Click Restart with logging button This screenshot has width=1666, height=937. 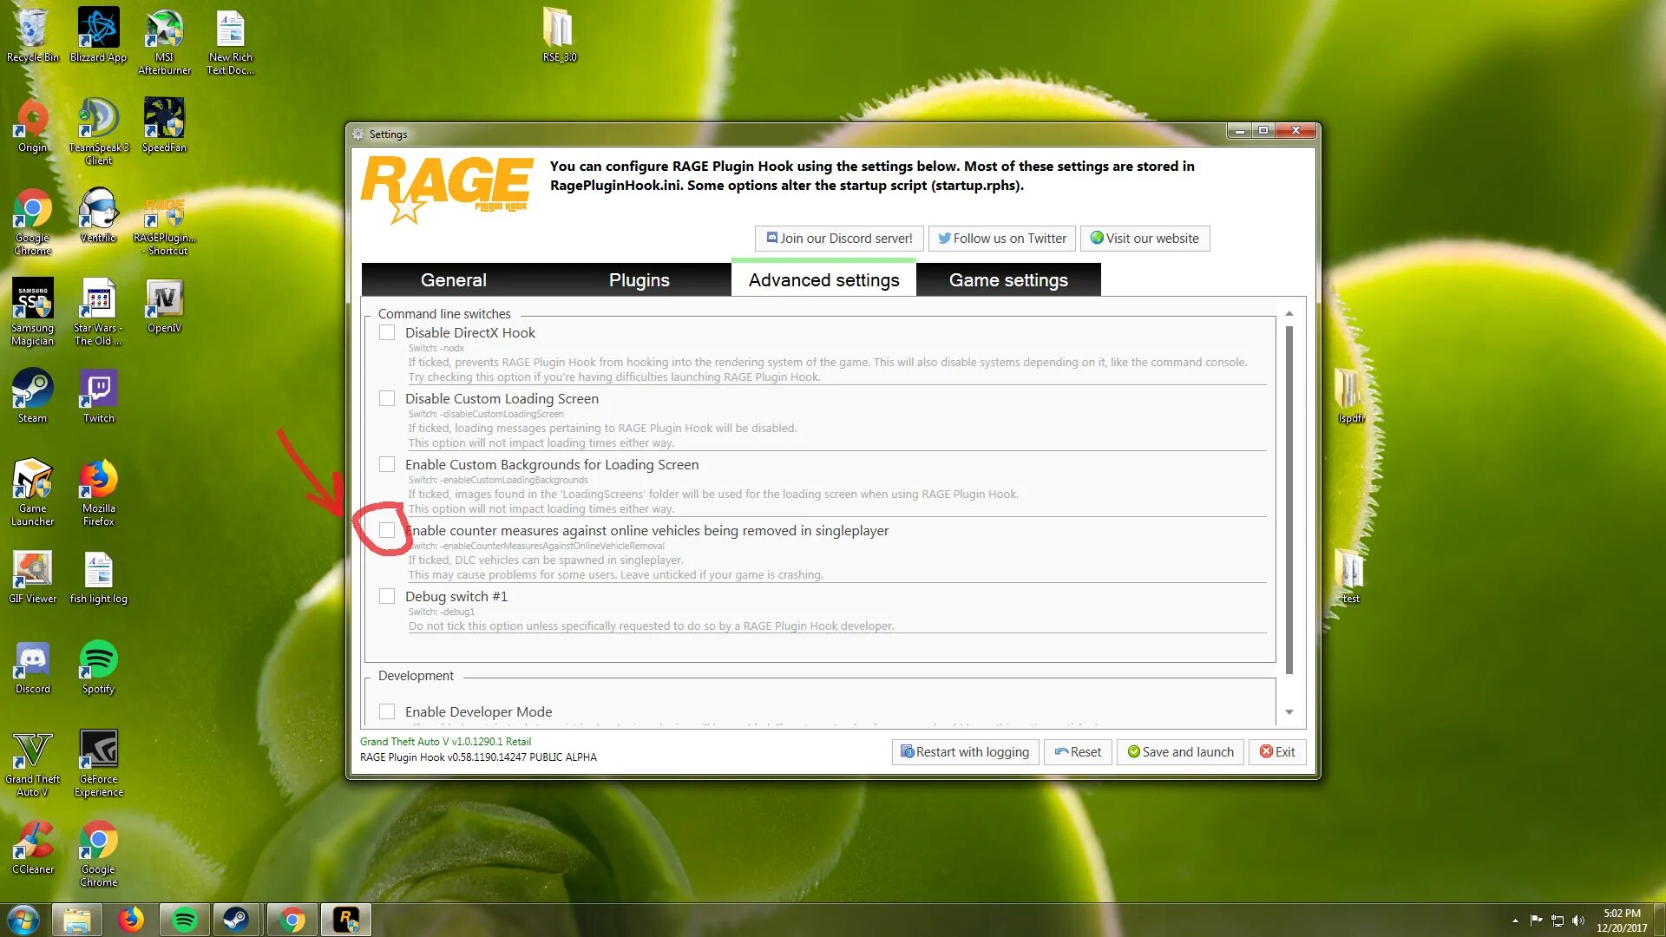tap(965, 751)
